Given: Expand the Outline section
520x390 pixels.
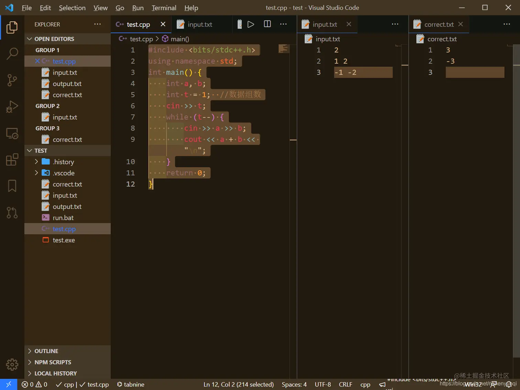Looking at the screenshot, I should (x=67, y=351).
